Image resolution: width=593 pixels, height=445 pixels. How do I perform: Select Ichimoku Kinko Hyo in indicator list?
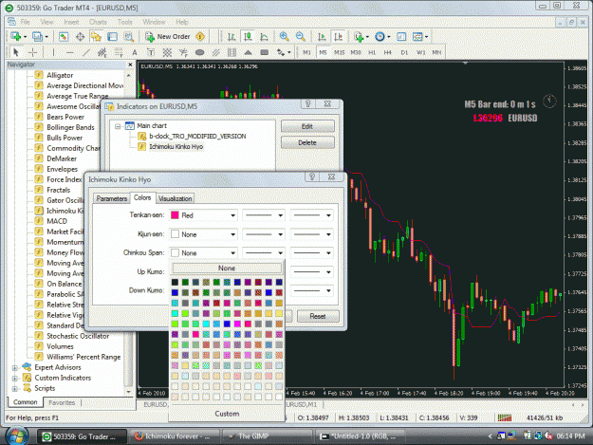tap(176, 147)
